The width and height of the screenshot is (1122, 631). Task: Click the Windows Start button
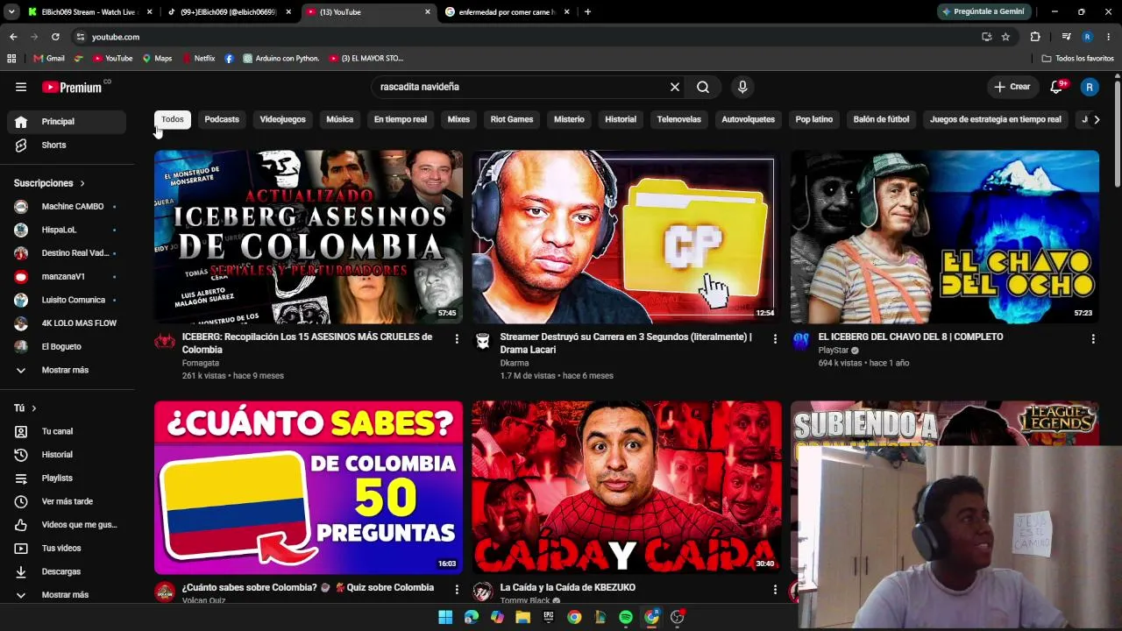445,617
